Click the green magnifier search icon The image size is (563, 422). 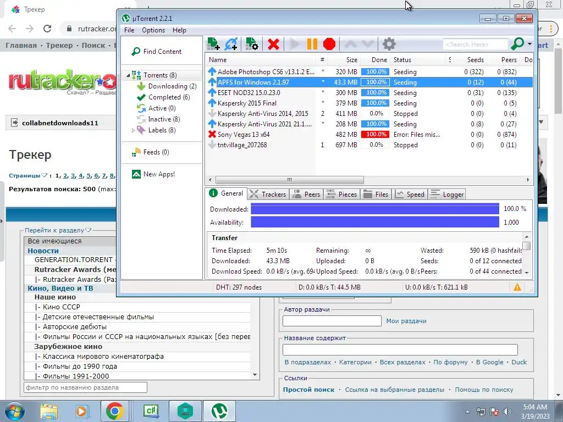tap(517, 44)
